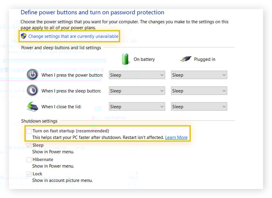
Task: Expand sleep button plugged in dropdown
Action: point(199,91)
